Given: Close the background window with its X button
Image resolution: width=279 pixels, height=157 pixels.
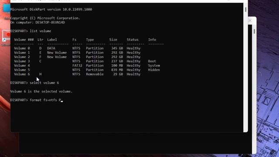Looking at the screenshot, I should (250, 20).
